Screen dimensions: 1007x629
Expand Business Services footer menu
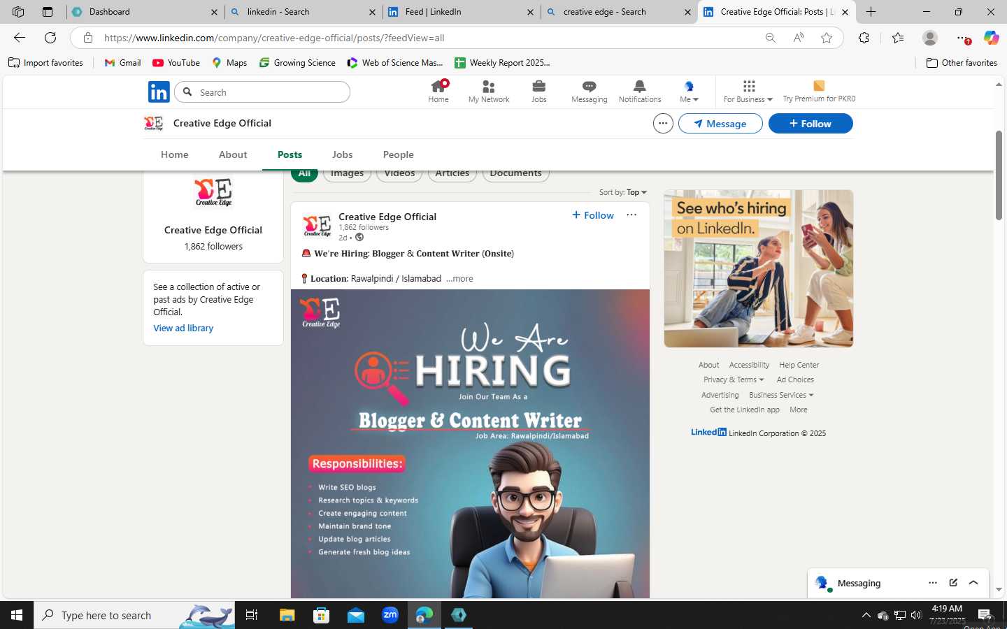pos(781,395)
